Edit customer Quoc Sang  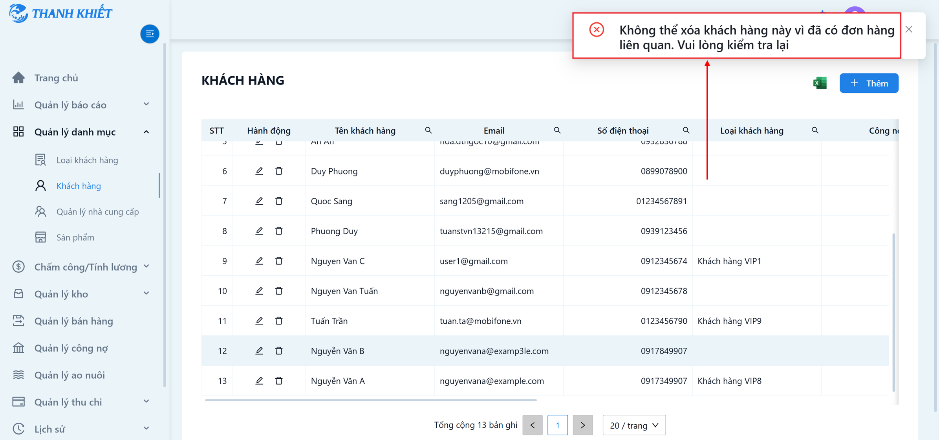(259, 201)
